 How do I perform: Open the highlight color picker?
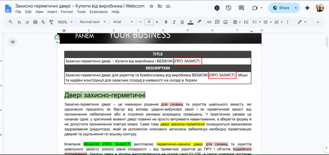199,22
